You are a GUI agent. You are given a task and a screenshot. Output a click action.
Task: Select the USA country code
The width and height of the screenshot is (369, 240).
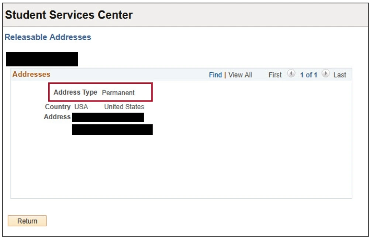81,107
